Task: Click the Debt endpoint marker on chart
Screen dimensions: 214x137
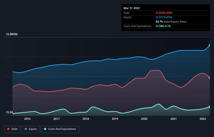Action: coord(210,78)
